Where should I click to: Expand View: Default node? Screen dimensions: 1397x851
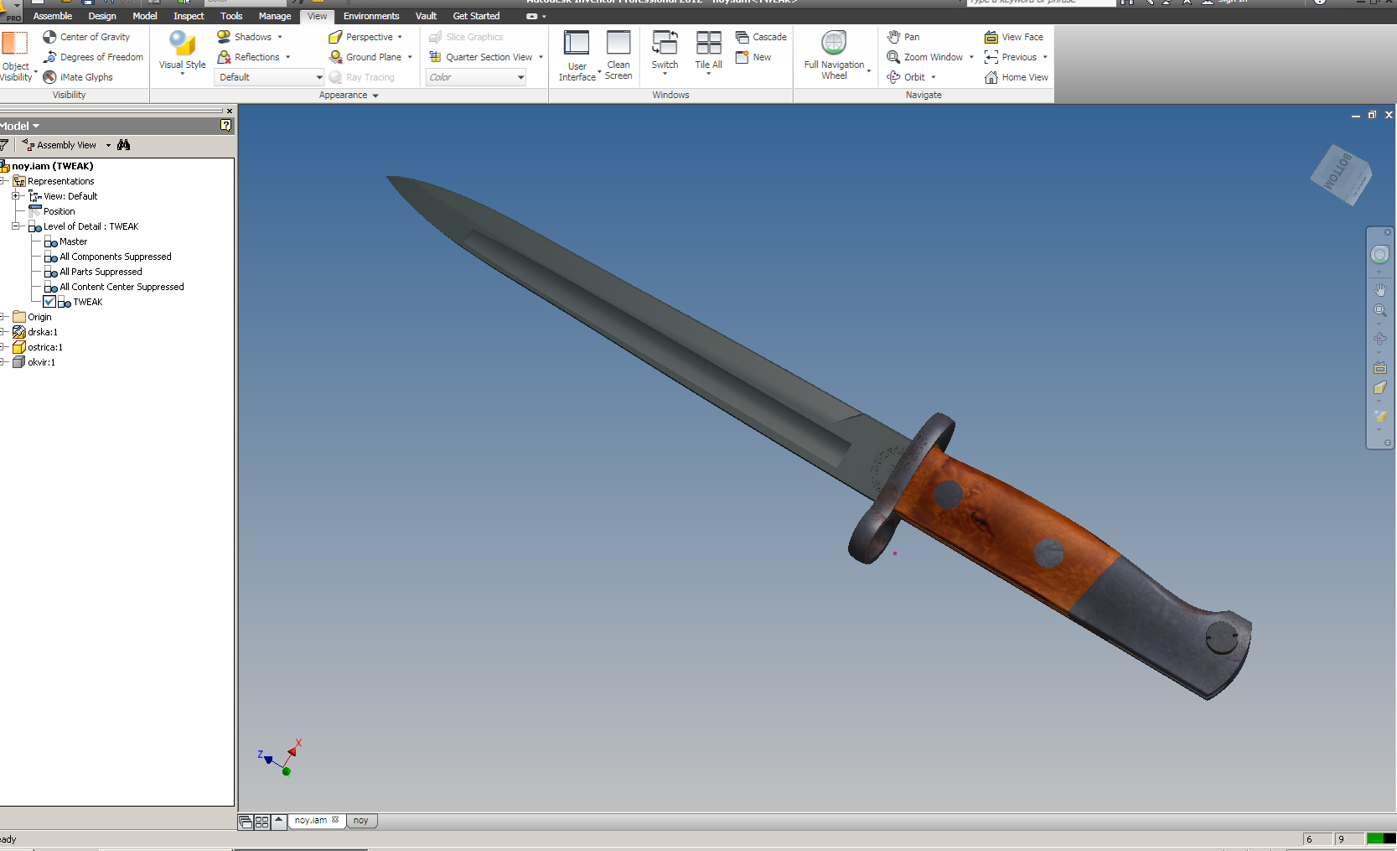click(x=16, y=196)
